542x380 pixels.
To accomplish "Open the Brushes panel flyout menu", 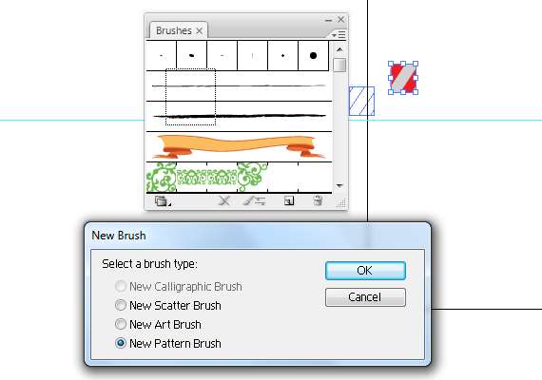I will point(339,34).
